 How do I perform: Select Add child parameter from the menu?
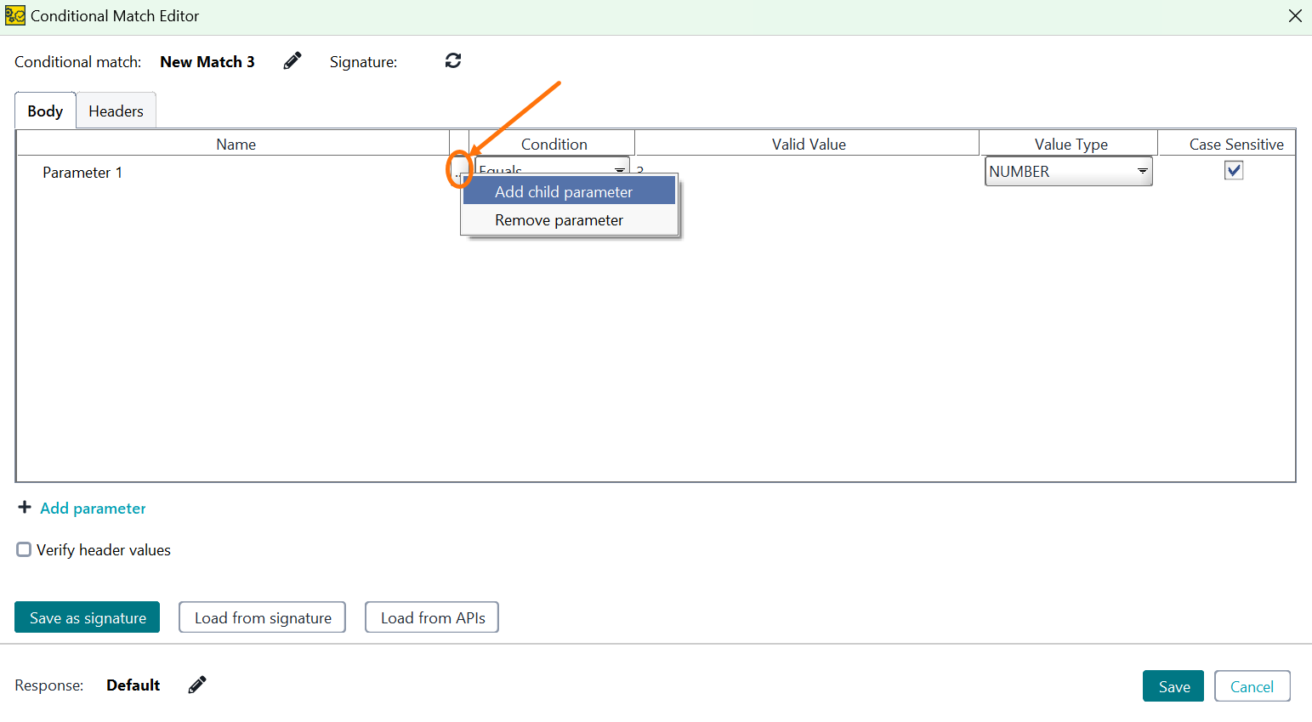(563, 191)
